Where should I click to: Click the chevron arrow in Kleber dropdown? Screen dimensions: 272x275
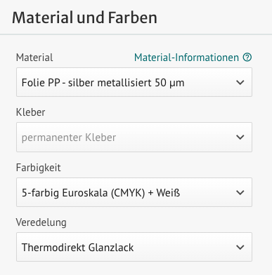(240, 137)
